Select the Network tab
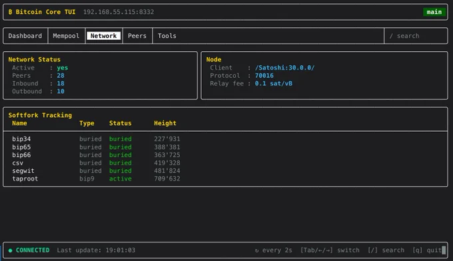 (103, 36)
